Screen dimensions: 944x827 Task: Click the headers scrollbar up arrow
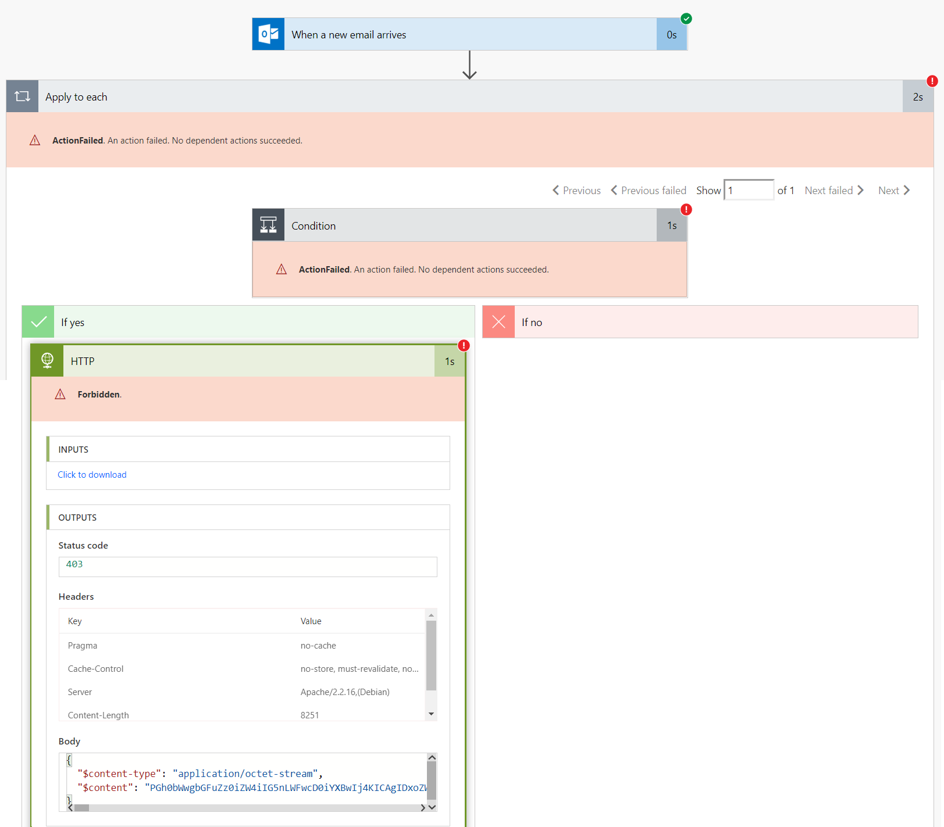pyautogui.click(x=431, y=615)
